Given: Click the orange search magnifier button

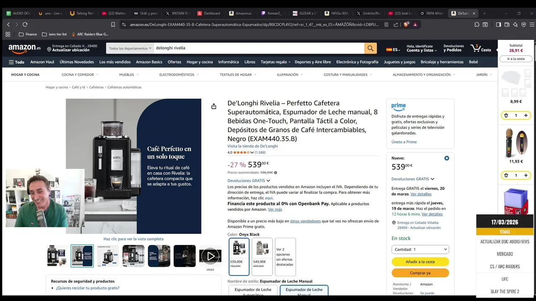Looking at the screenshot, I should pyautogui.click(x=370, y=48).
